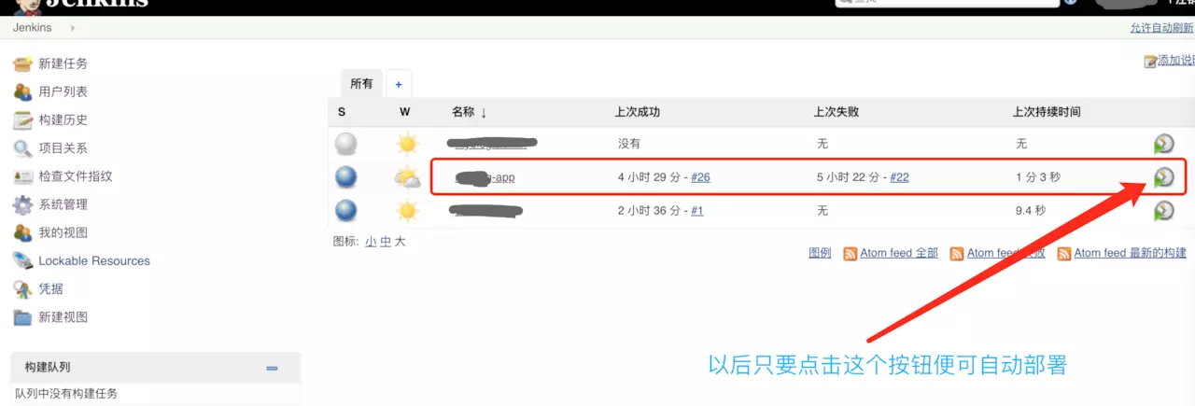Collapse the 构建队列 panel
The width and height of the screenshot is (1195, 406).
pos(272,368)
